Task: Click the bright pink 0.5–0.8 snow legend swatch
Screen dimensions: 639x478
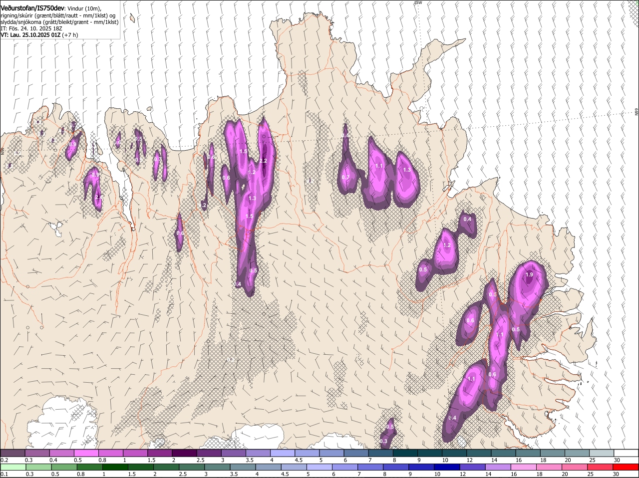Action: [86, 453]
